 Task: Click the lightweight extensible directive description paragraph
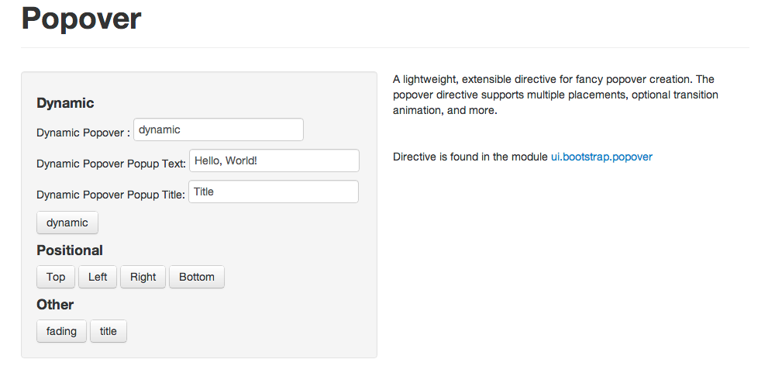click(556, 95)
